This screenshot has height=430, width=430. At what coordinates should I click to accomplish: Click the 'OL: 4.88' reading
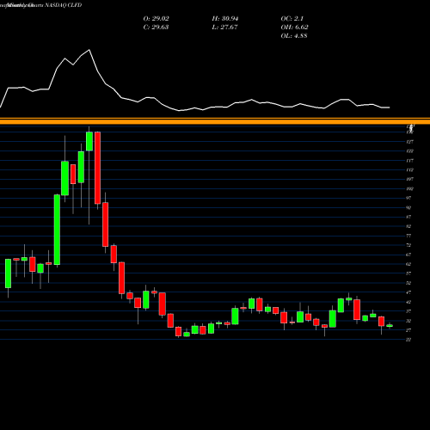click(294, 36)
